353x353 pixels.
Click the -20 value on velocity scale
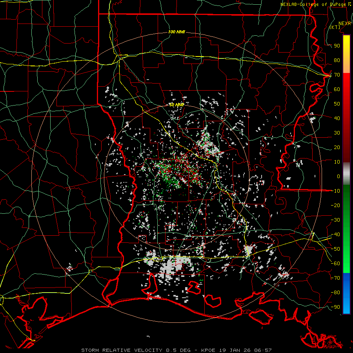pyautogui.click(x=335, y=205)
